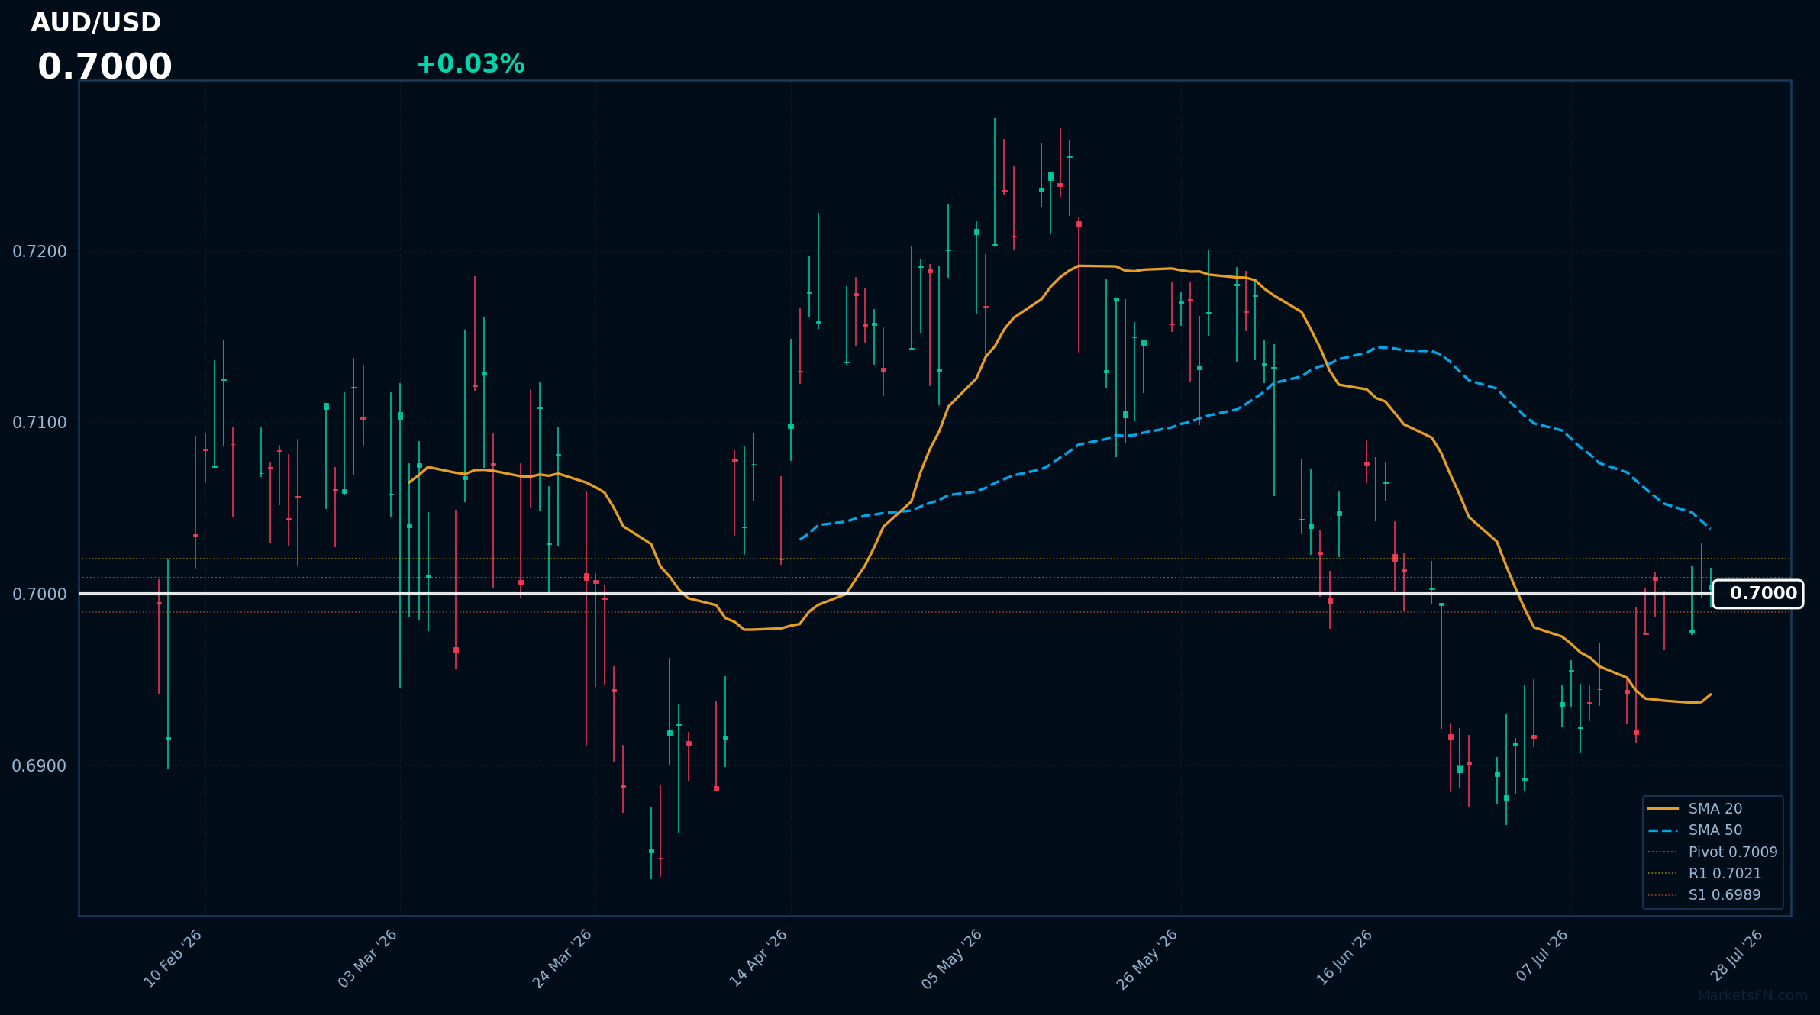Click the AUD/USD pair title

coord(95,23)
